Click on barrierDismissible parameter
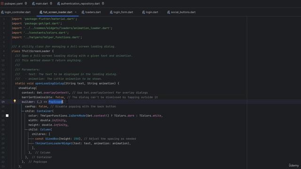The width and height of the screenshot is (301, 169). click(37, 97)
